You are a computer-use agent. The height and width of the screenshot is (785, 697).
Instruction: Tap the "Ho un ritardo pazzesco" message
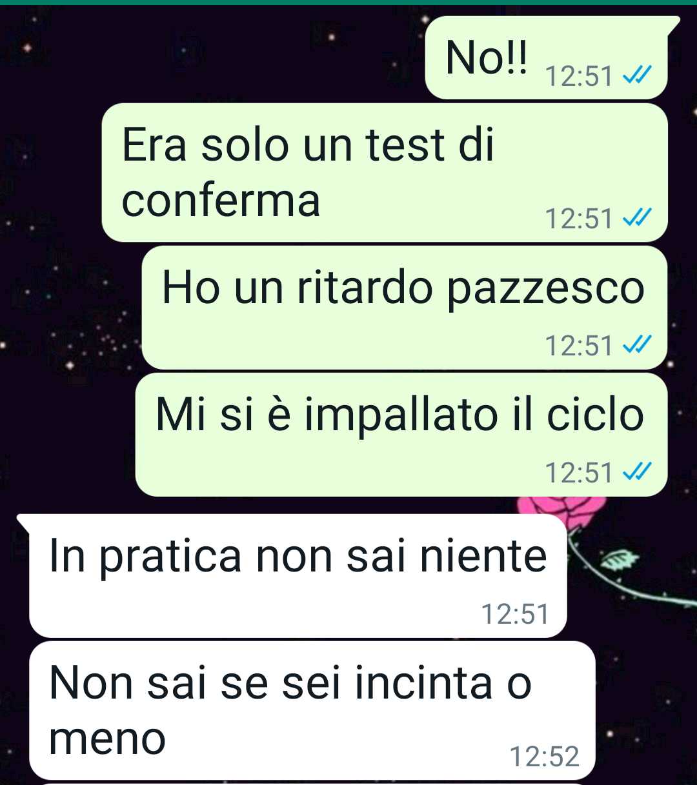click(404, 308)
